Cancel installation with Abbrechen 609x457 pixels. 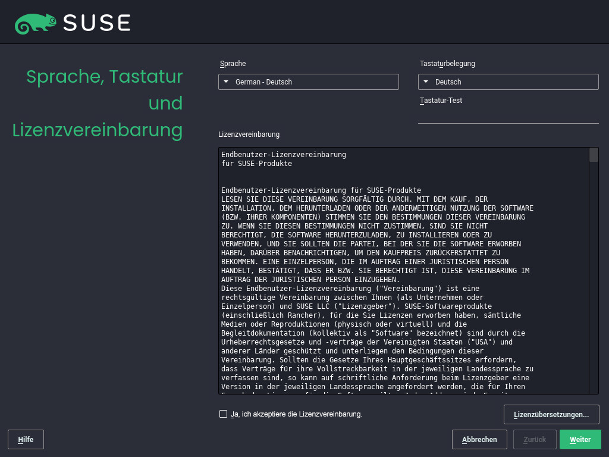(479, 440)
